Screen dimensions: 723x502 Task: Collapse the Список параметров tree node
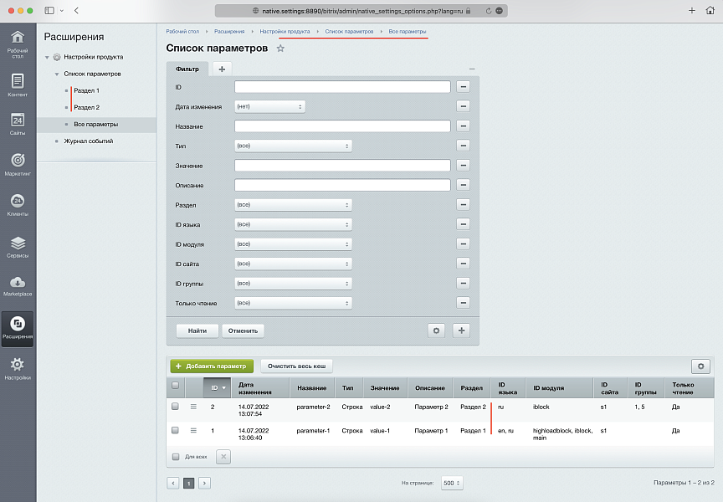[x=56, y=74]
